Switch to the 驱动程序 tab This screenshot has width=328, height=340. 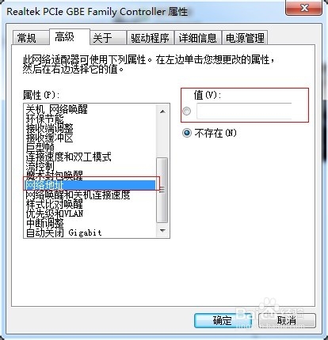150,38
